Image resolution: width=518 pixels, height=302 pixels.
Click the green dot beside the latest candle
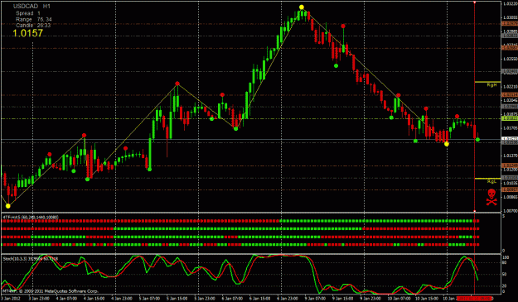[x=477, y=140]
